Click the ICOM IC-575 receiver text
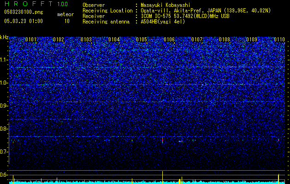290x184 pixels. (x=185, y=16)
